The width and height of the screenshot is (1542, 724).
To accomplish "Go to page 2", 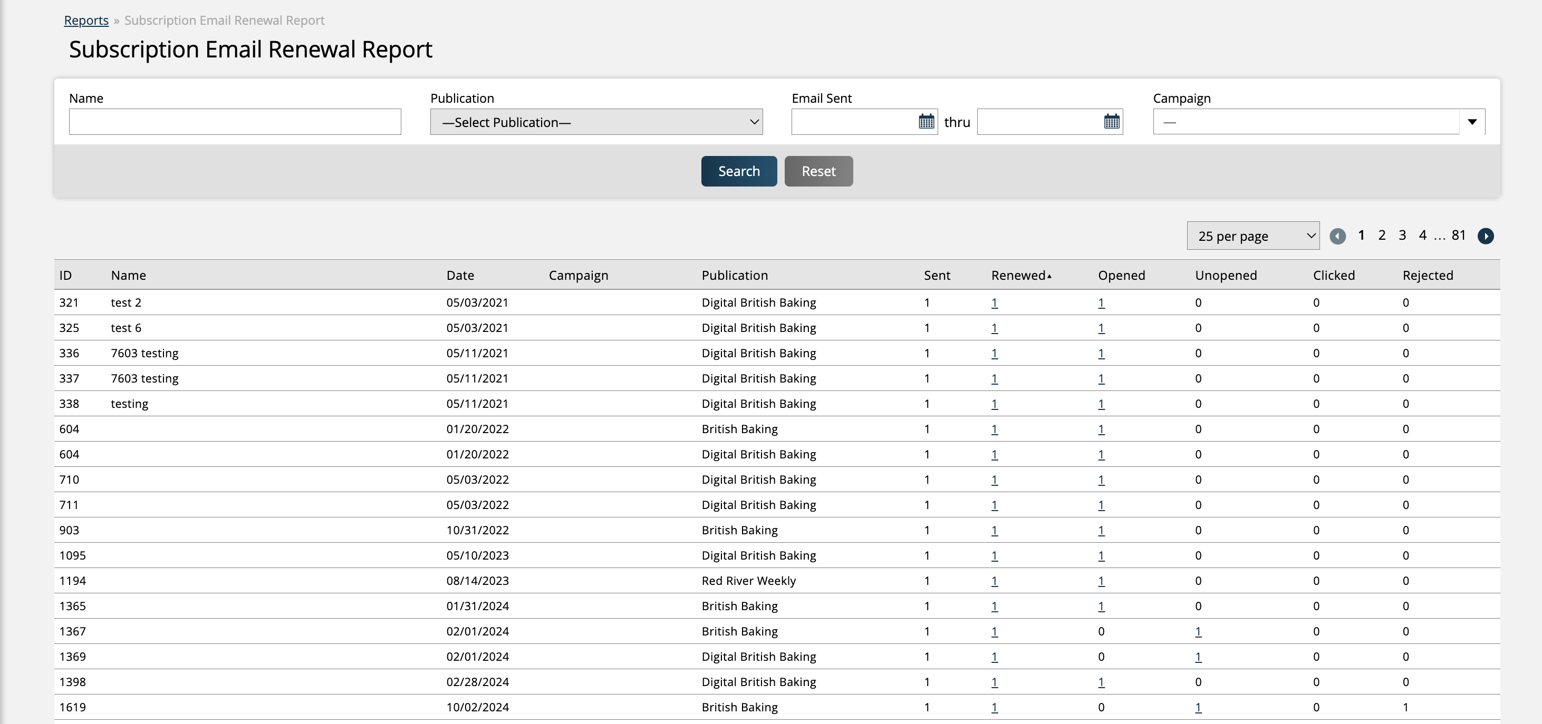I will 1382,235.
